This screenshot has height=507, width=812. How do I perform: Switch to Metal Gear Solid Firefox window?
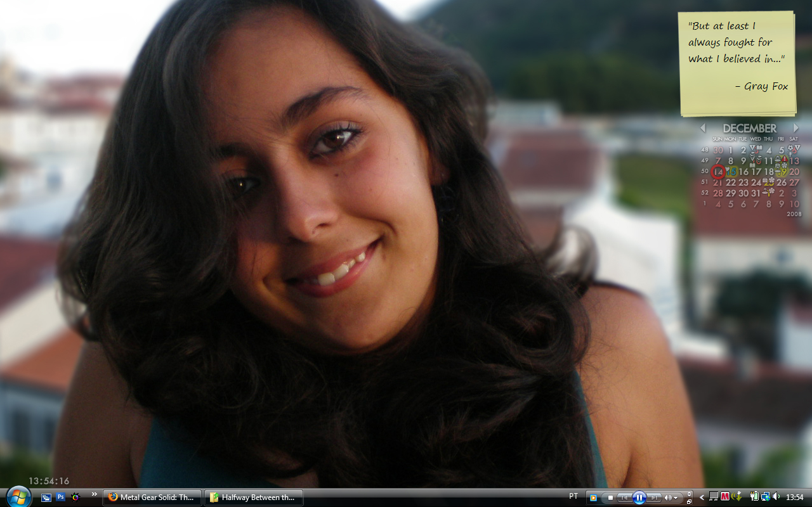152,497
